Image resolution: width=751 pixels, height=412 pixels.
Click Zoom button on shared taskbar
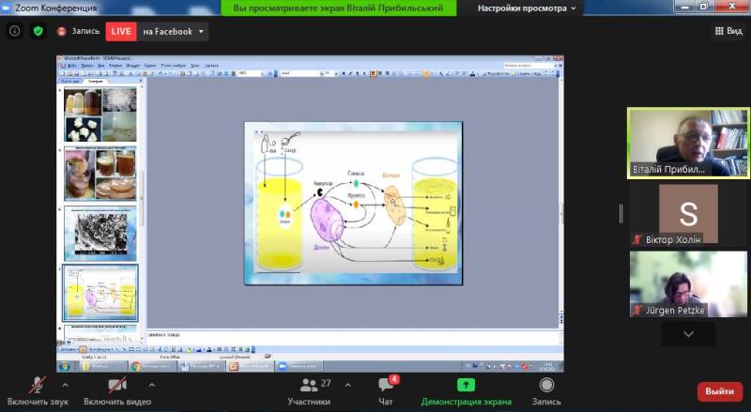point(299,367)
